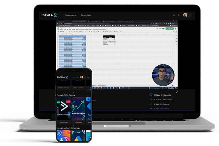Click the green Compartilhar button in Sheets
Viewport: 219px width, 146px height.
(x=170, y=28)
